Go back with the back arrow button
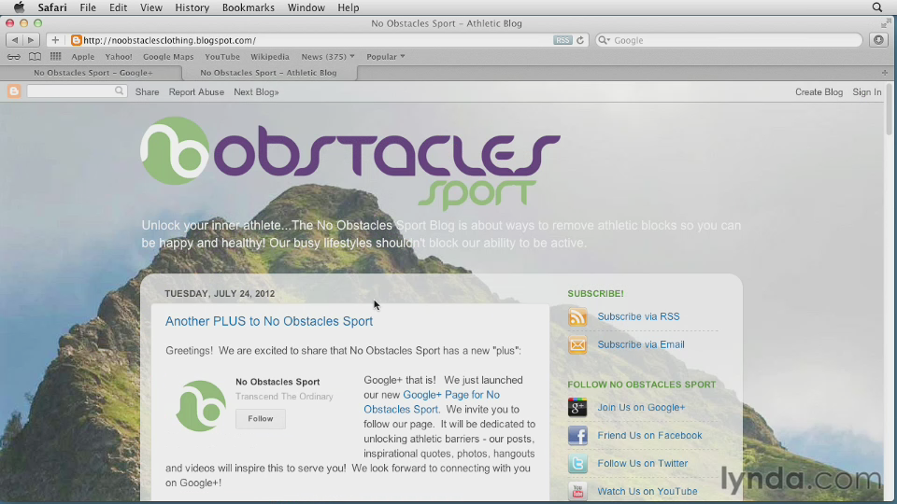The image size is (897, 504). [14, 40]
